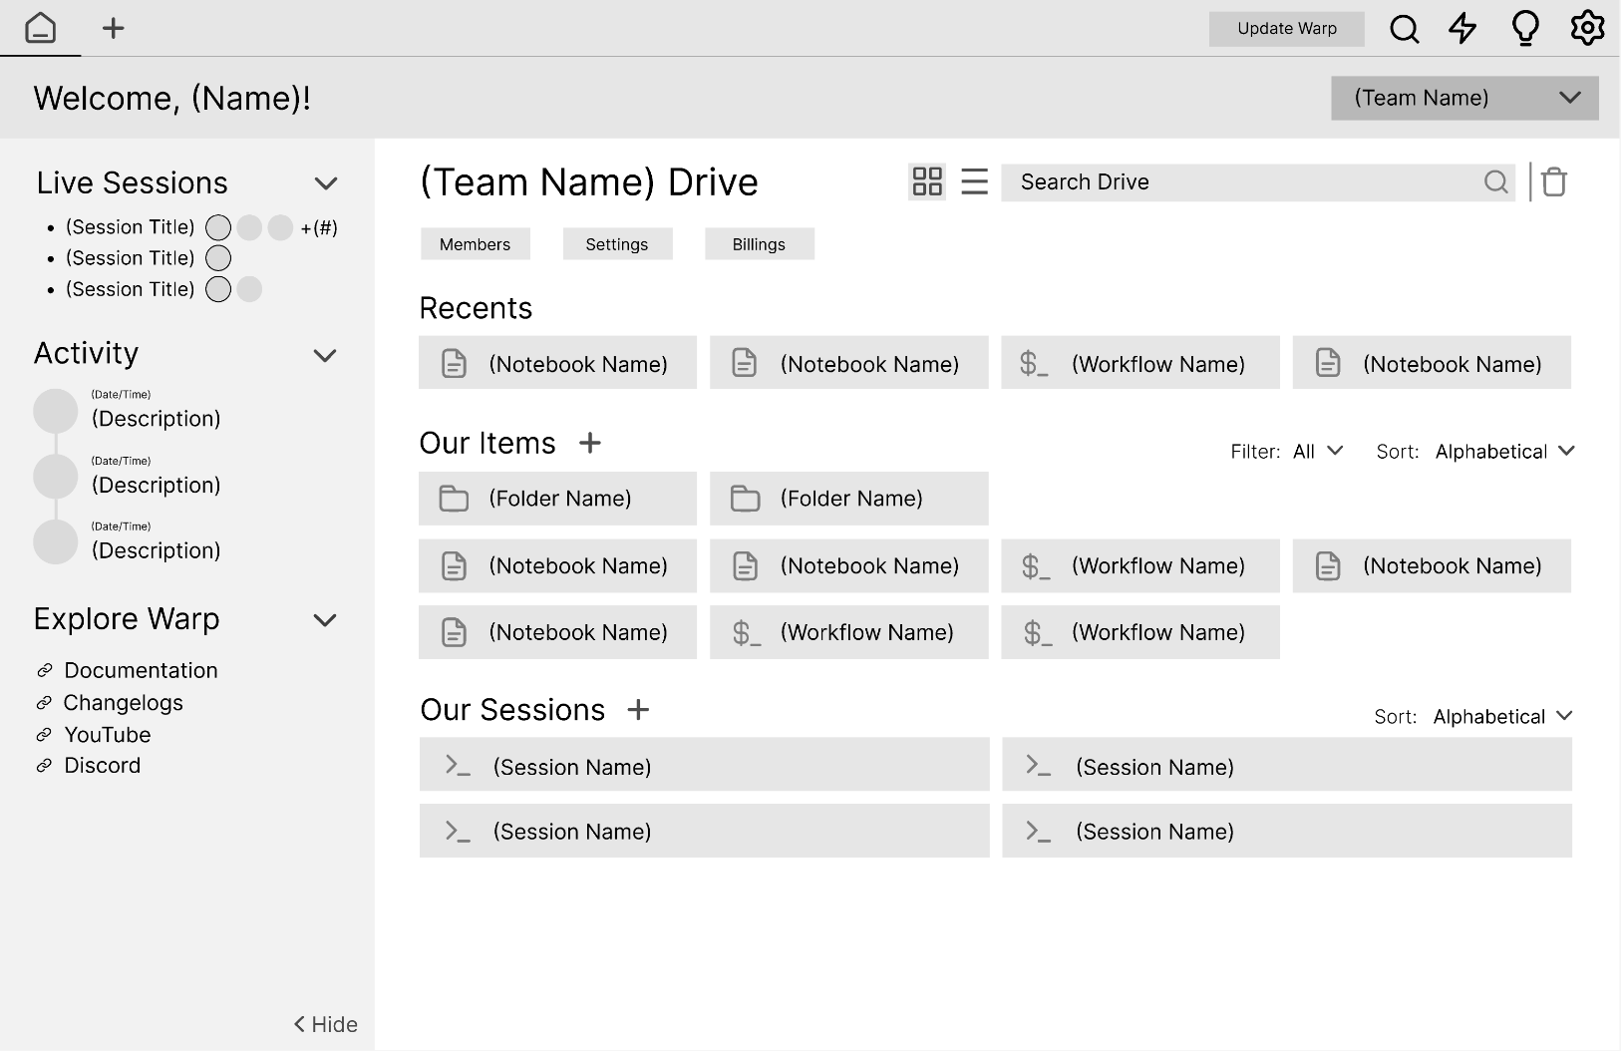
Task: Collapse the Explore Warp section
Action: click(325, 620)
